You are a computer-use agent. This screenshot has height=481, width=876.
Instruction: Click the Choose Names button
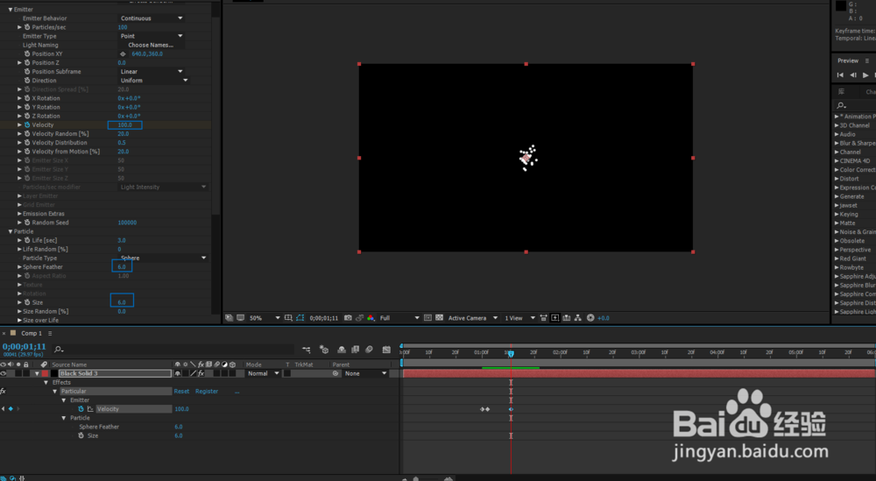[151, 46]
